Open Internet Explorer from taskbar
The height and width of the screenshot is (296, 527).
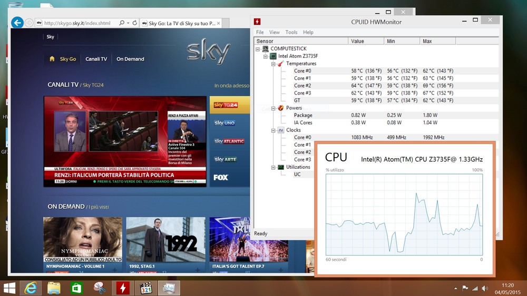point(31,288)
